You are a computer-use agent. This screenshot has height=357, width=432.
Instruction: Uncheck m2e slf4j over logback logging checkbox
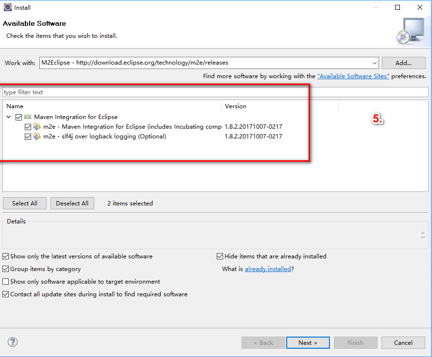pyautogui.click(x=28, y=136)
